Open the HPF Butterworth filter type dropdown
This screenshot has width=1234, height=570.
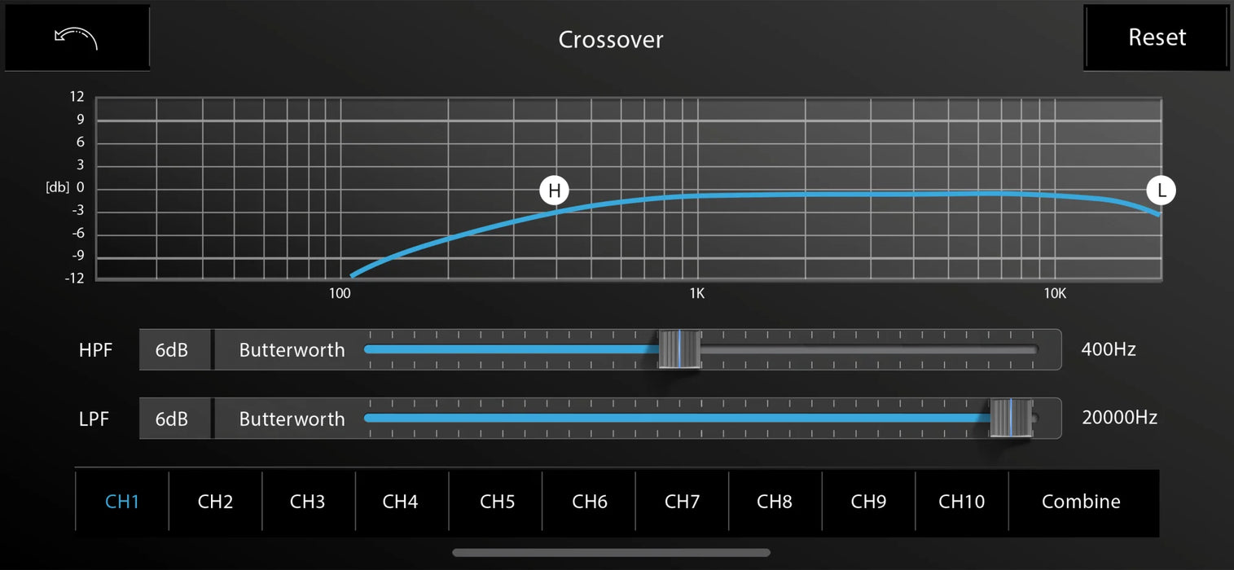[291, 350]
